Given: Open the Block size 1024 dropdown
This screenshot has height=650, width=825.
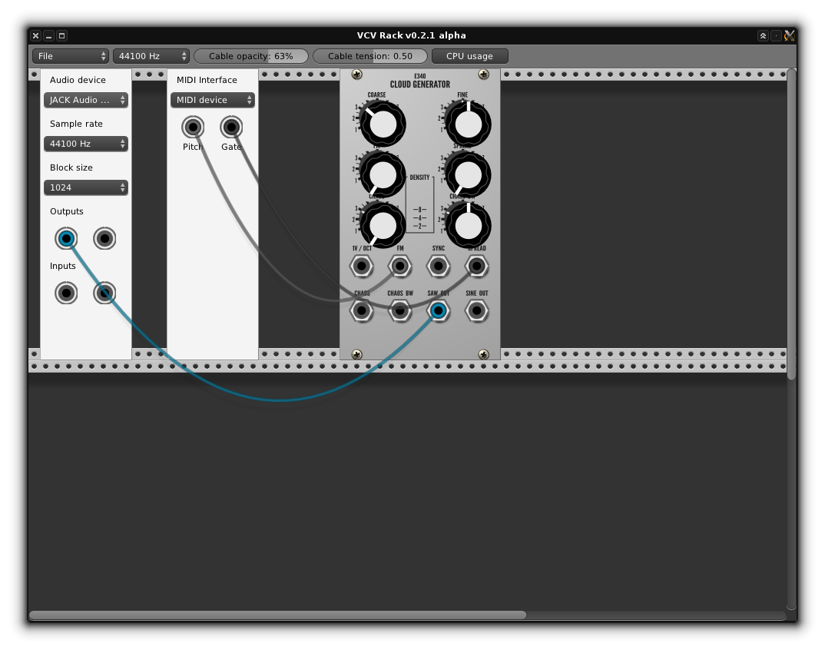Looking at the screenshot, I should (x=86, y=187).
